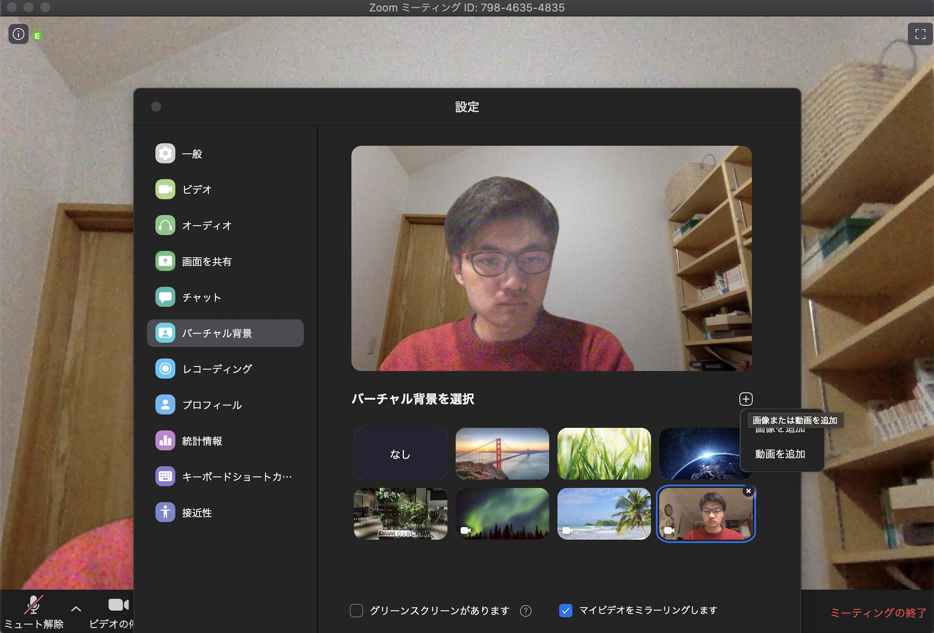Select the チャット chat settings icon

[x=165, y=297]
